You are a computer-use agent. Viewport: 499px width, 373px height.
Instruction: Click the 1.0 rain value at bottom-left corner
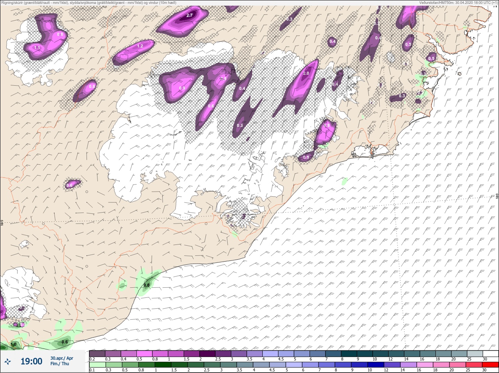pos(14,345)
